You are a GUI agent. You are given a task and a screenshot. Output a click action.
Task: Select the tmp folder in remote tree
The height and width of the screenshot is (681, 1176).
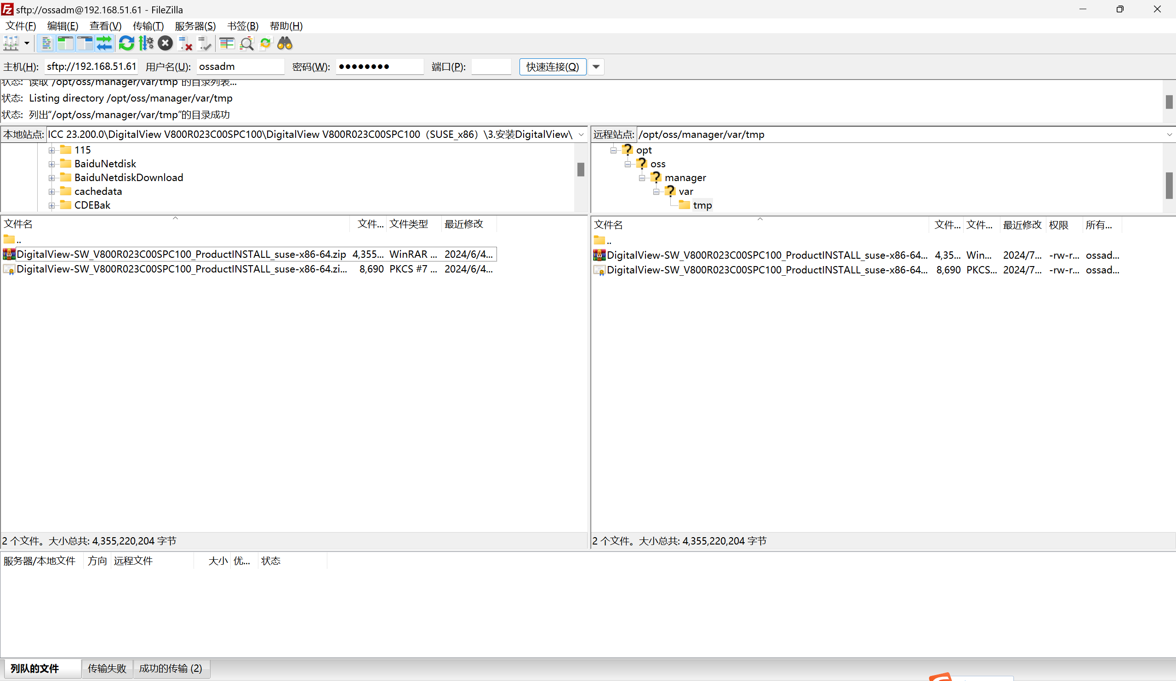pyautogui.click(x=702, y=205)
